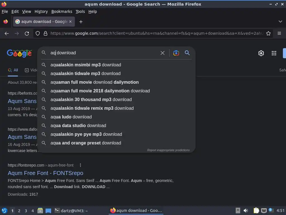Click the fontsrepo.com result URL
Screen dimensions: 286x215
40,165
